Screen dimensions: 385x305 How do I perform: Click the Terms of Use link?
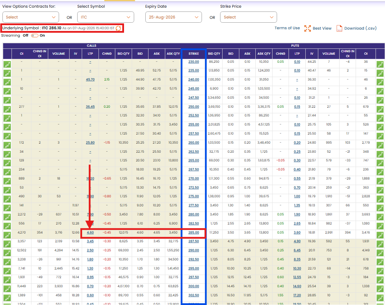coord(287,28)
